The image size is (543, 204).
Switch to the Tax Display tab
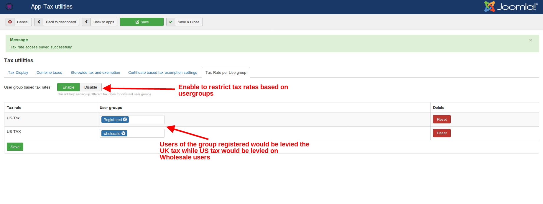[18, 72]
